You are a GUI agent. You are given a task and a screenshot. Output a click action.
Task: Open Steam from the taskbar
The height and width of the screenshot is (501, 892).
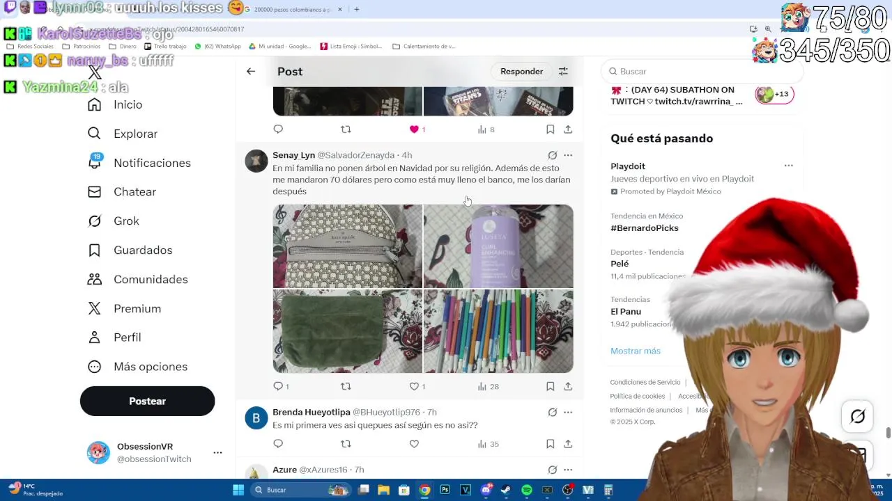[x=506, y=490]
